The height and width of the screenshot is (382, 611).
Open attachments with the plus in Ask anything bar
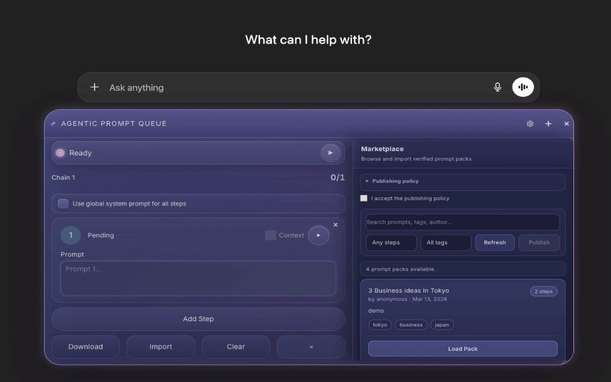click(x=94, y=87)
